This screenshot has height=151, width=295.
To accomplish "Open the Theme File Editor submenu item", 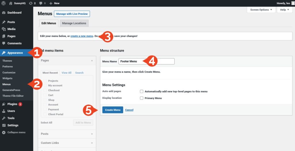I will 13,96.
